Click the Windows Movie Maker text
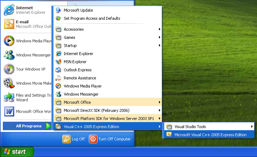 (34, 83)
